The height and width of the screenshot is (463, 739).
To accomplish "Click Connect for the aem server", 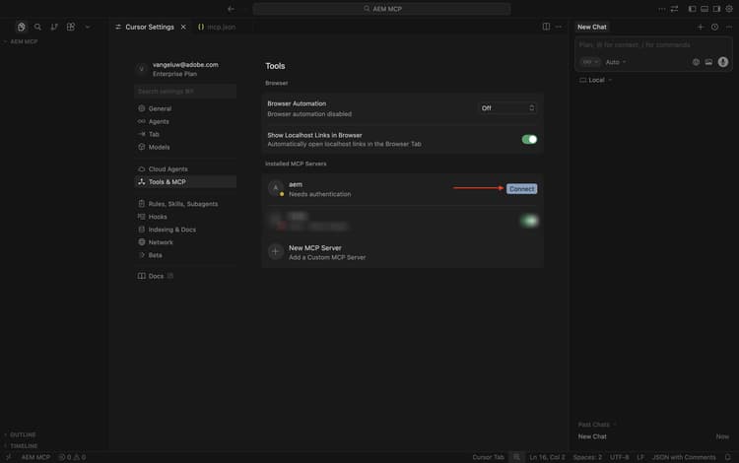I will (x=521, y=189).
